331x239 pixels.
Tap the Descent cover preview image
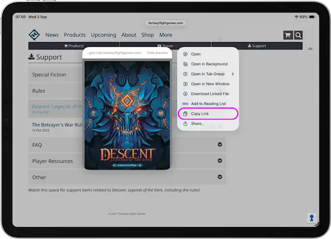(x=128, y=113)
